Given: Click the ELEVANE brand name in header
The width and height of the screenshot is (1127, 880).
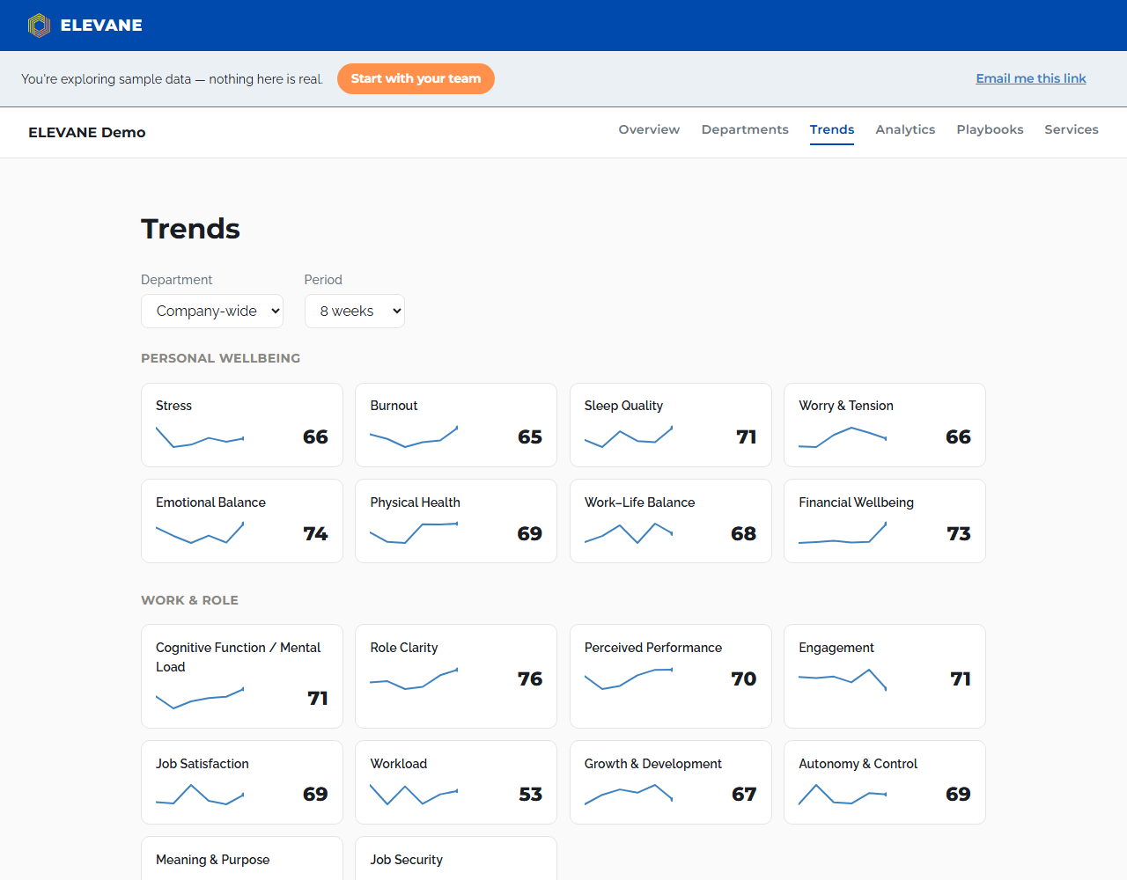Looking at the screenshot, I should point(101,26).
